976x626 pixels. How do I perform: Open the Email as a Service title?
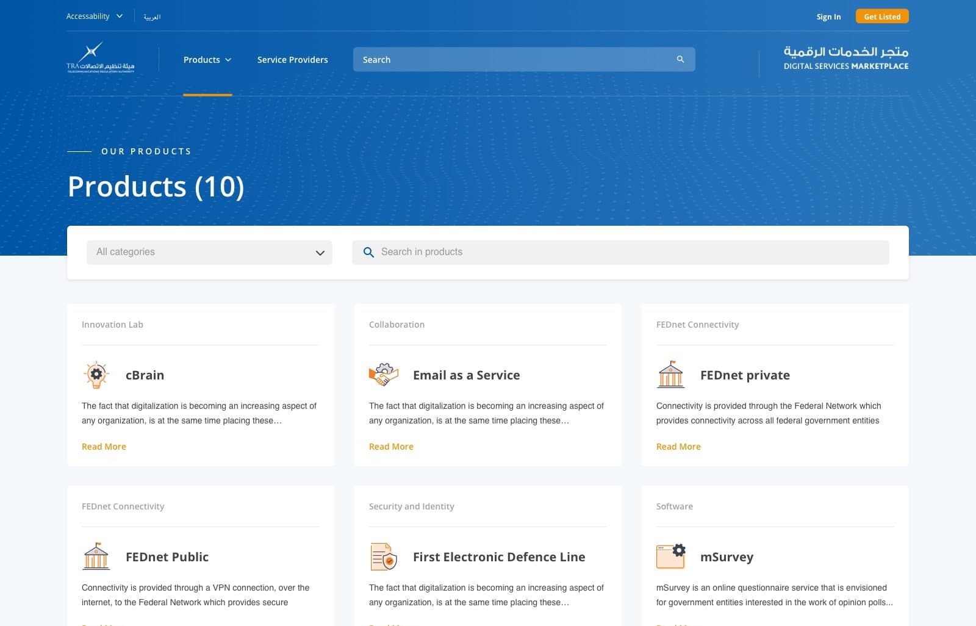pos(467,375)
